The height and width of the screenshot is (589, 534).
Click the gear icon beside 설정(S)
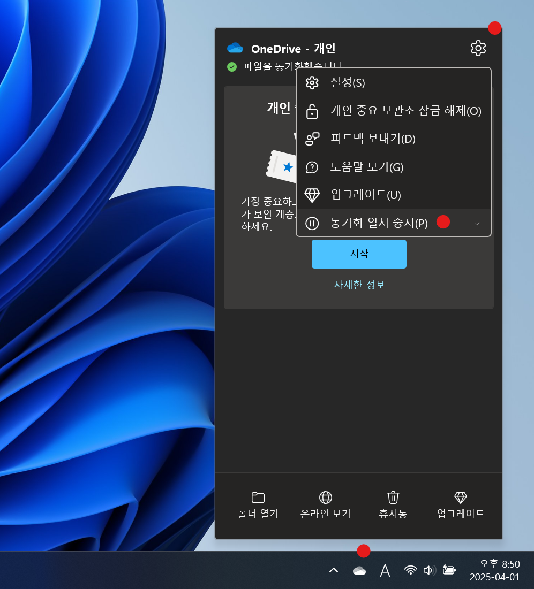[x=312, y=82]
